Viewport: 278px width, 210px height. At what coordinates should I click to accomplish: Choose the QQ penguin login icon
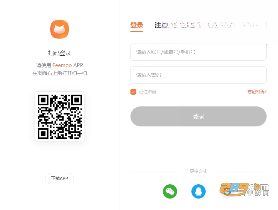(199, 191)
